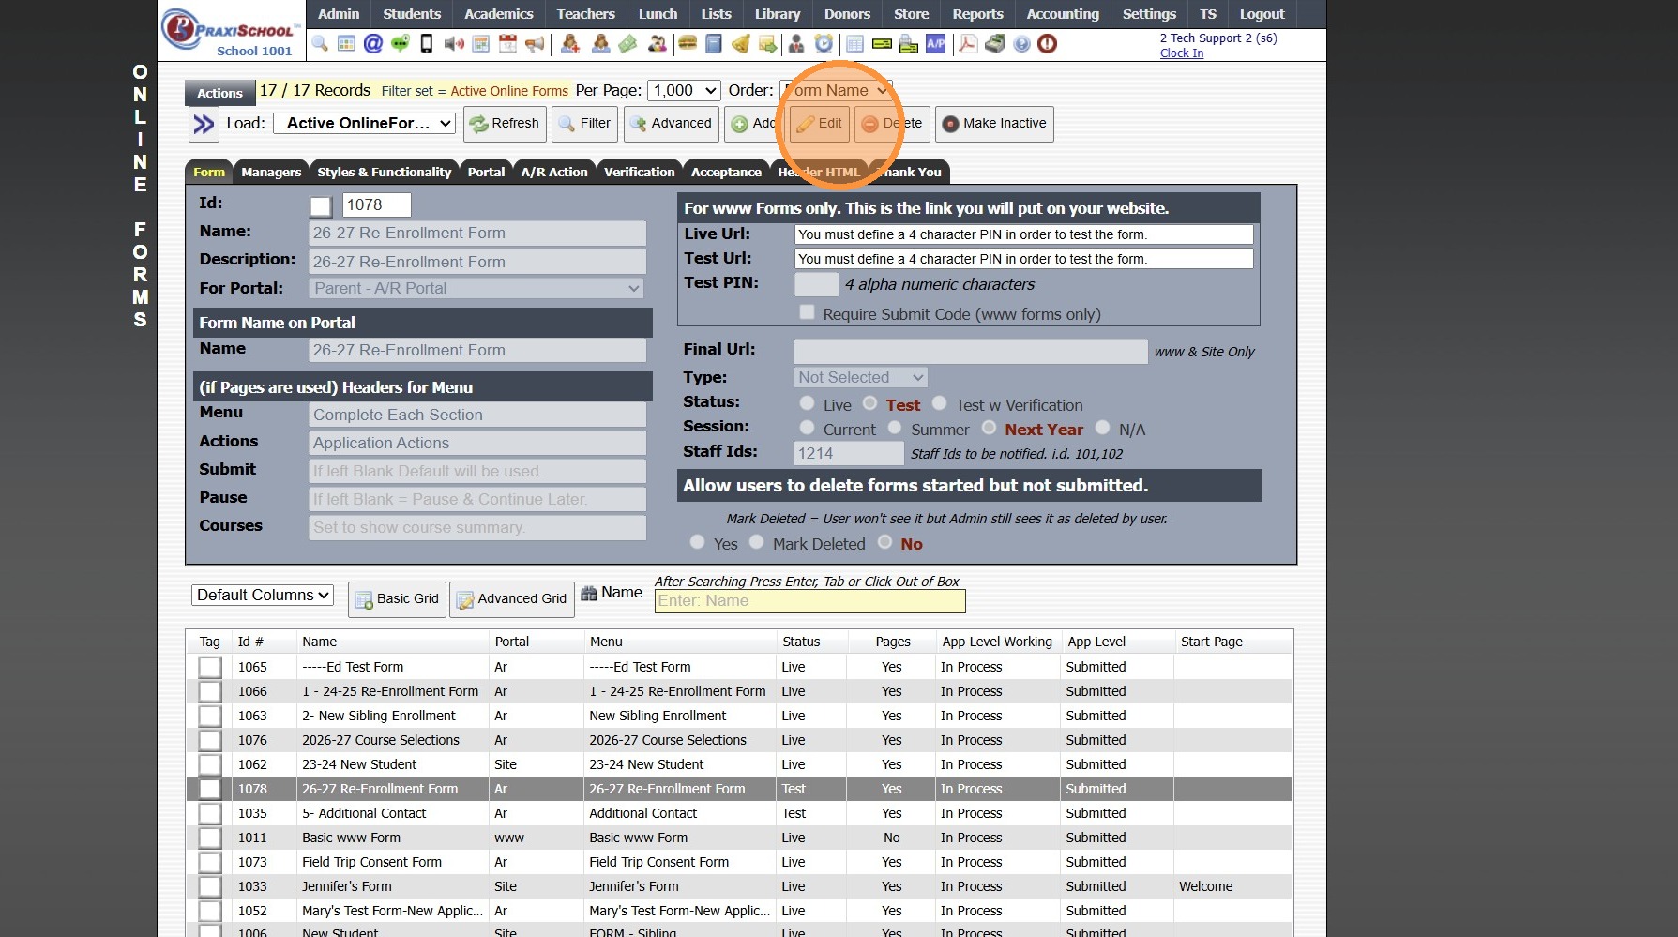Open the Academics menu

tap(498, 14)
